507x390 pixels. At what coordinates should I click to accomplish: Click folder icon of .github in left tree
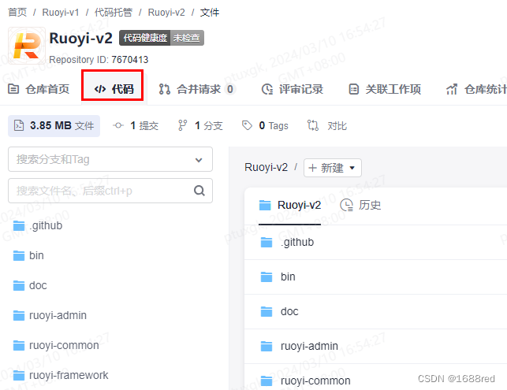point(19,226)
